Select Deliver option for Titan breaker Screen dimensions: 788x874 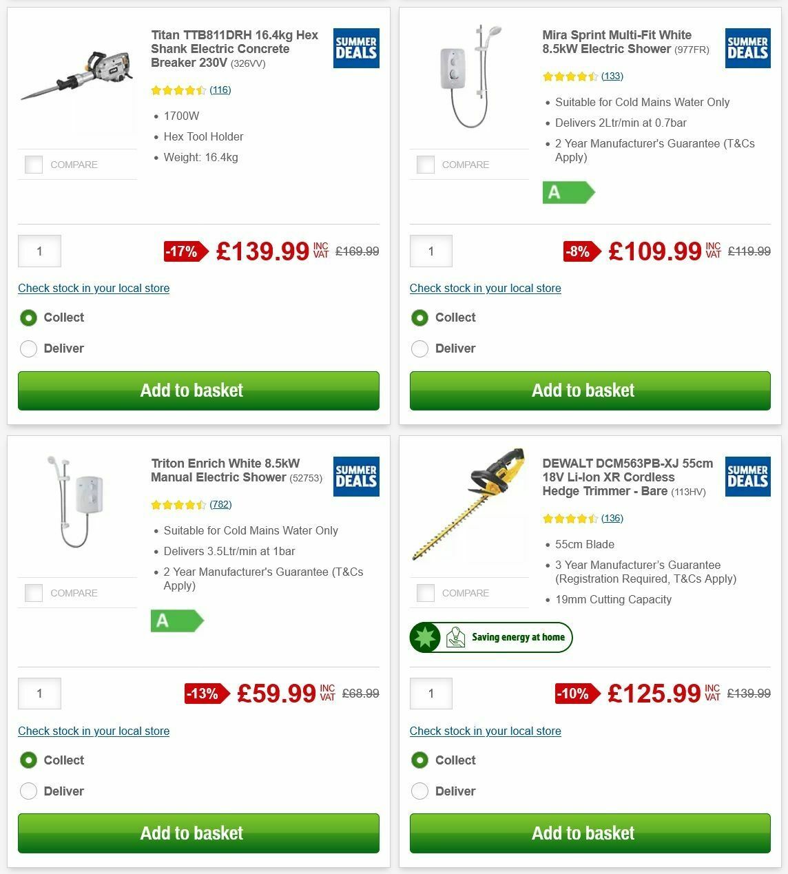(28, 348)
